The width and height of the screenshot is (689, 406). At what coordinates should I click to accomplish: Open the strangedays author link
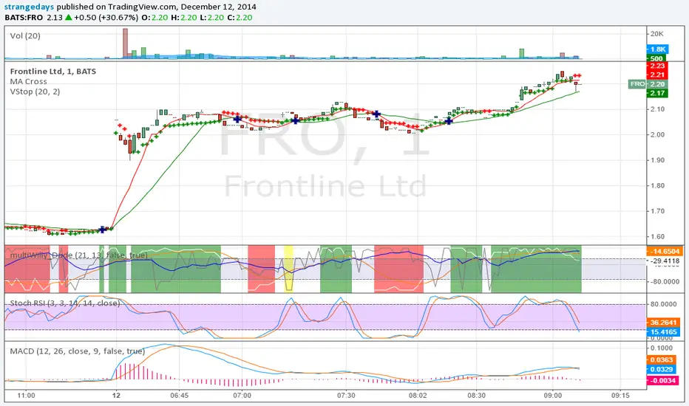click(29, 7)
